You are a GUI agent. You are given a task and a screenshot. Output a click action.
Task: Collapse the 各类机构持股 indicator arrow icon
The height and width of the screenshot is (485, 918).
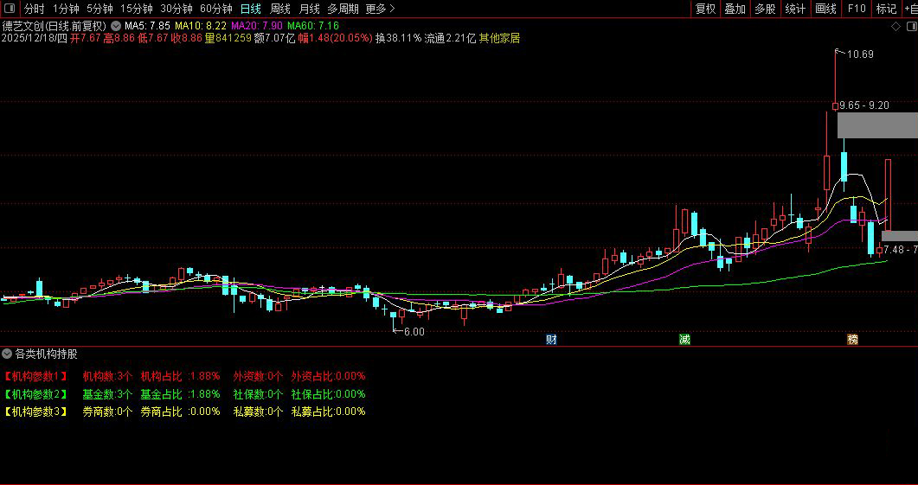(x=6, y=354)
